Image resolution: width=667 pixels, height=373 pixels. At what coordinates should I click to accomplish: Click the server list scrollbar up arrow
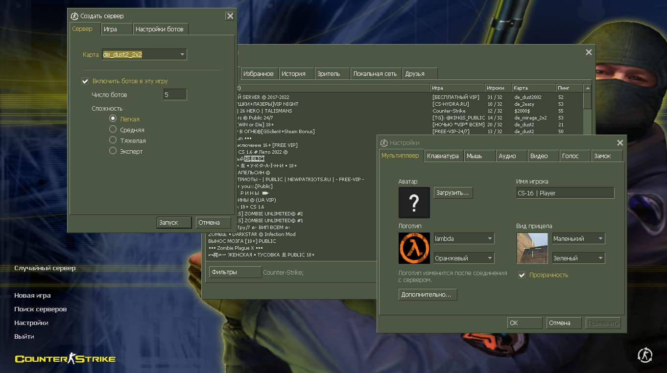(x=588, y=88)
